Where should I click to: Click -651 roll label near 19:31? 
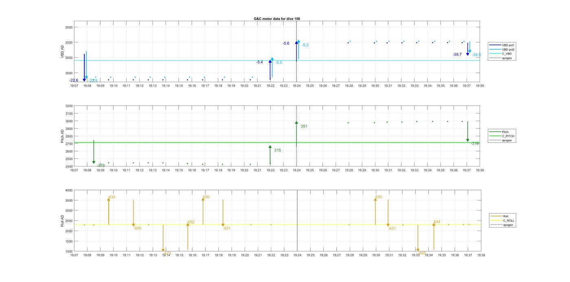click(x=392, y=228)
